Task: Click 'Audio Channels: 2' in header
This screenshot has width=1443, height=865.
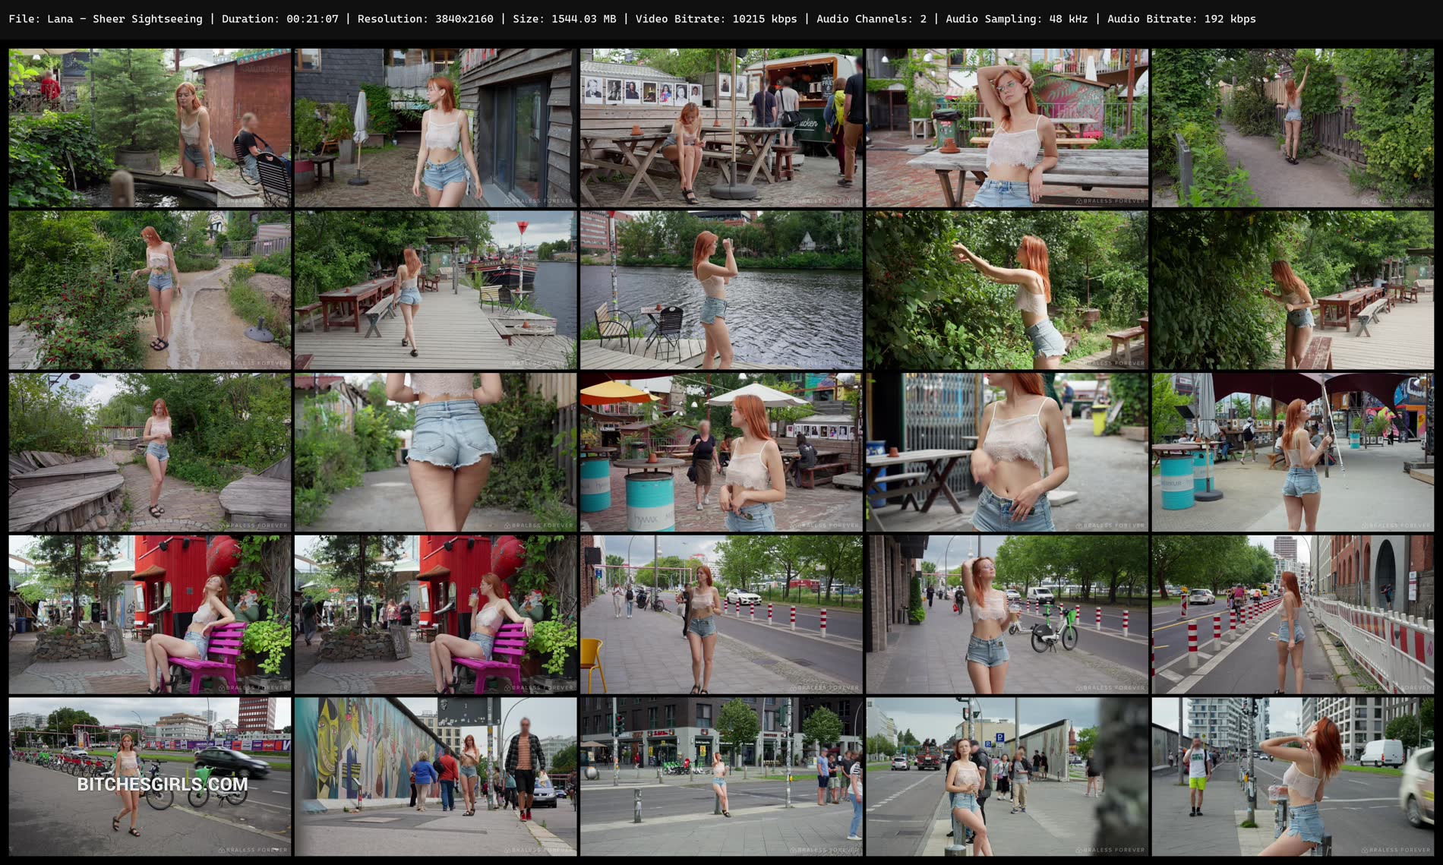Action: (871, 19)
